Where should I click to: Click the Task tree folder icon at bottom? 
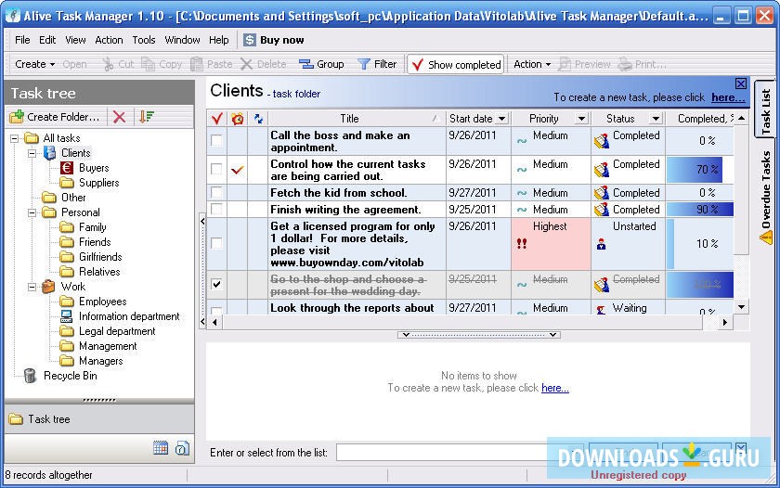point(16,419)
